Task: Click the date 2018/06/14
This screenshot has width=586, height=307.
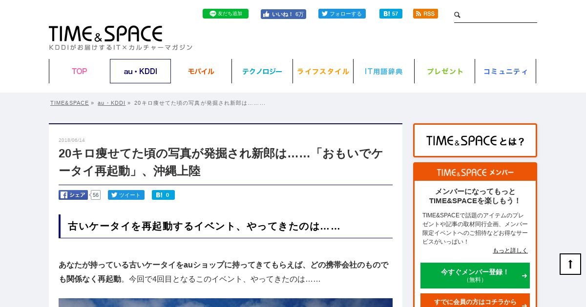Action: tap(72, 140)
